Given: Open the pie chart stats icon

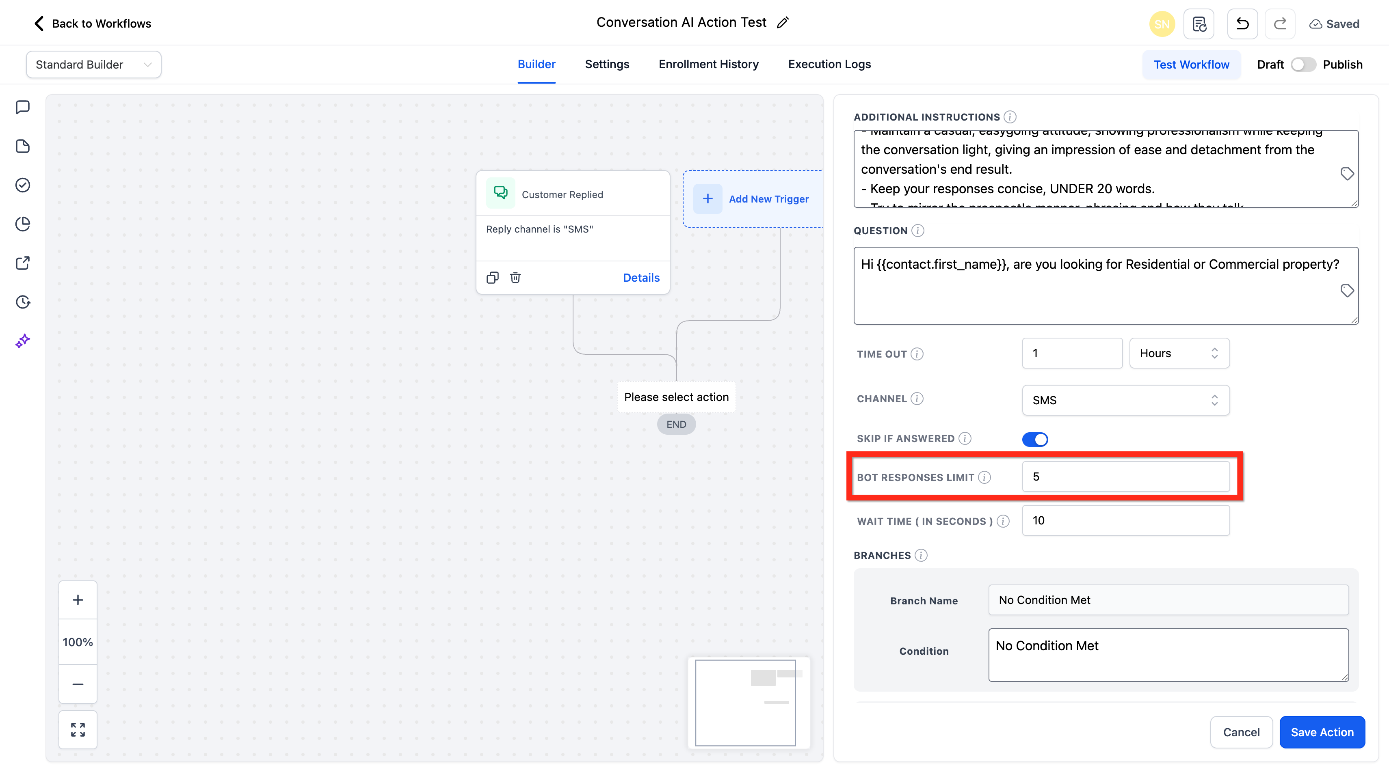Looking at the screenshot, I should click(x=23, y=224).
